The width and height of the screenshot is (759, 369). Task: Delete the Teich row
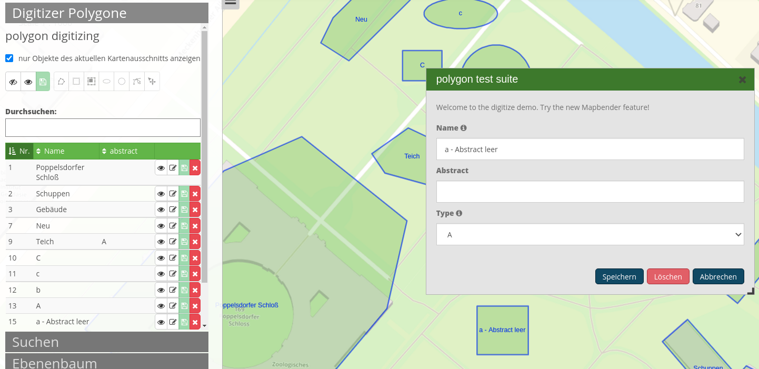(x=195, y=242)
